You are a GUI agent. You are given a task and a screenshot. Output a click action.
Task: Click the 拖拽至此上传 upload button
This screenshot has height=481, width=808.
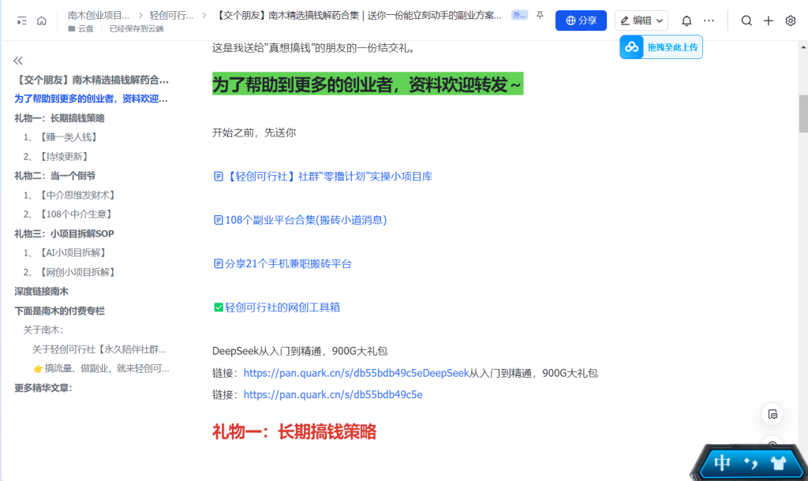point(661,47)
